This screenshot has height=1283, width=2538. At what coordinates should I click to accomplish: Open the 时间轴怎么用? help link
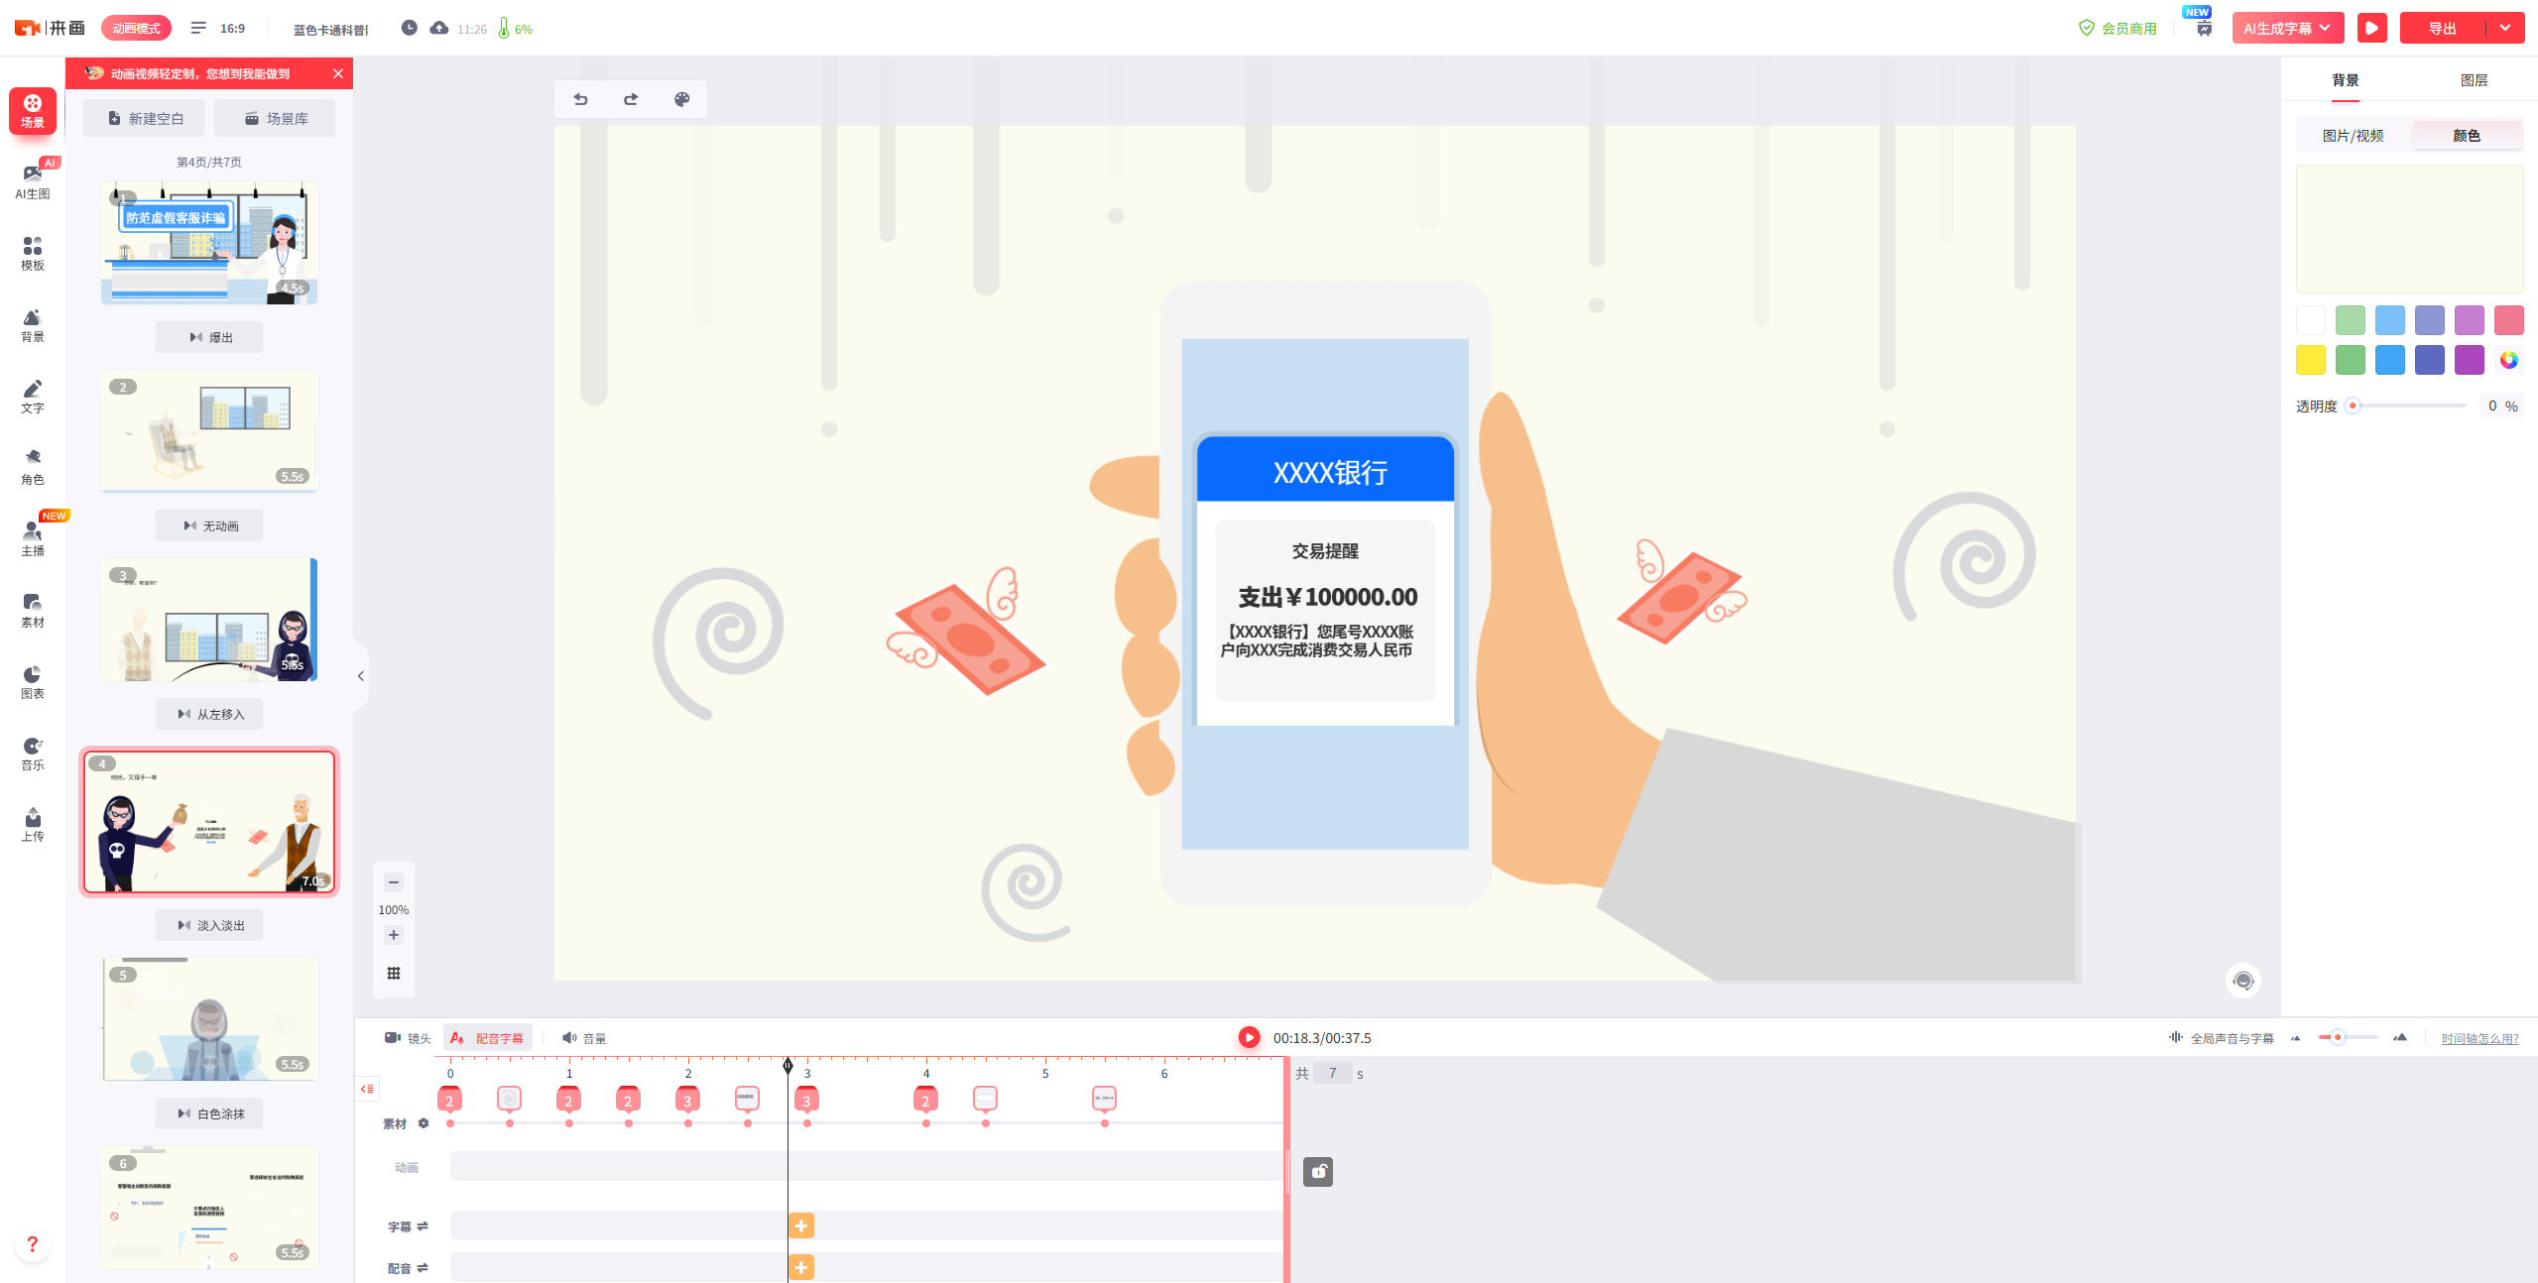click(x=2478, y=1038)
